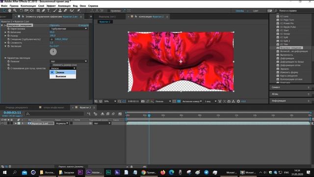The image size is (314, 177).
Task: Choose Низкое option in quality dropdown
Action: click(x=63, y=72)
